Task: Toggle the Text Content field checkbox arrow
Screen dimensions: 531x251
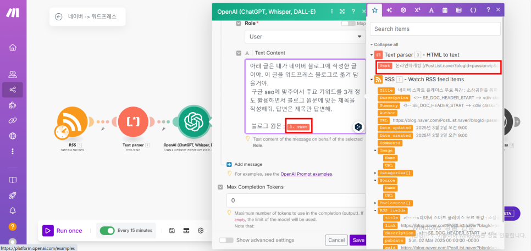Action: 239,53
